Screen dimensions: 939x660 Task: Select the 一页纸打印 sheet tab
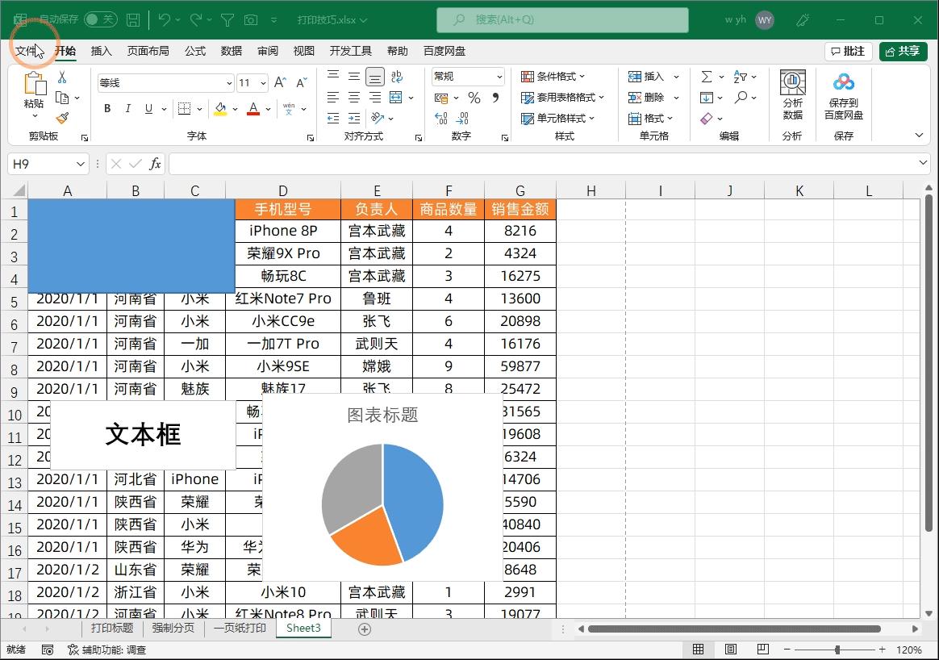pyautogui.click(x=239, y=629)
